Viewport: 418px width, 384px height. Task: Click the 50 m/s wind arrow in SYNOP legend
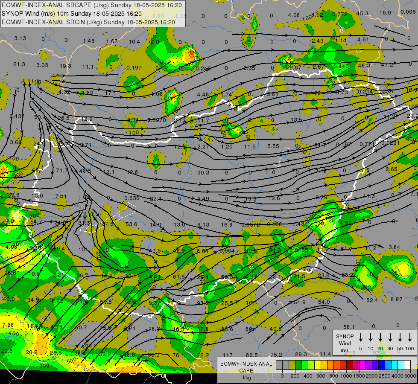(400, 337)
